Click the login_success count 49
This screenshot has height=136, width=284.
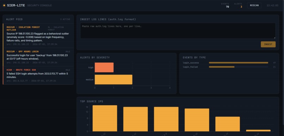pyautogui.click(x=274, y=63)
